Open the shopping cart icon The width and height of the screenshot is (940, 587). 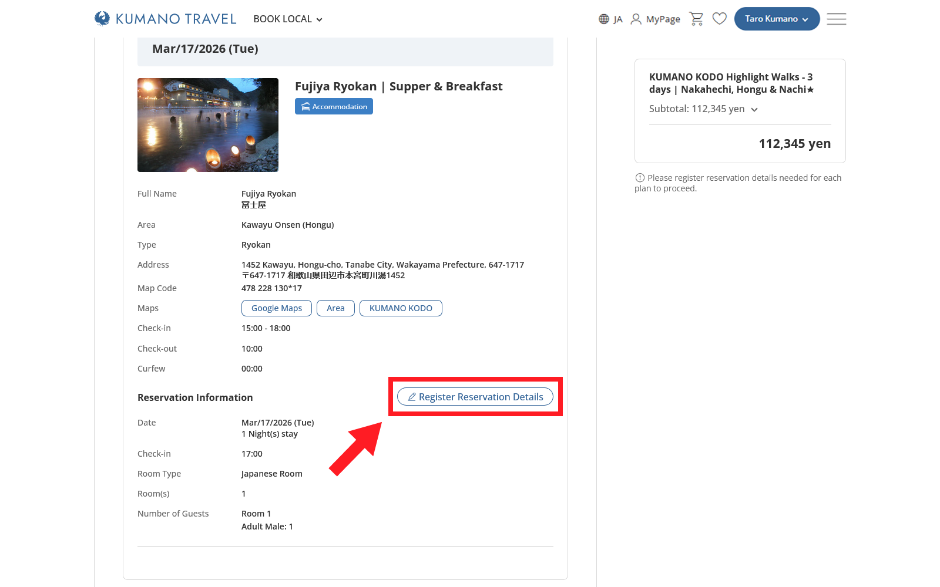[x=696, y=19]
